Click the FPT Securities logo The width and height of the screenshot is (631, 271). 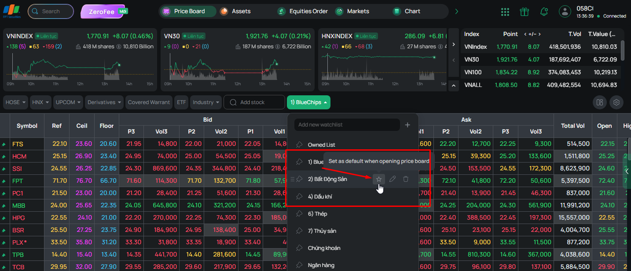(x=12, y=11)
